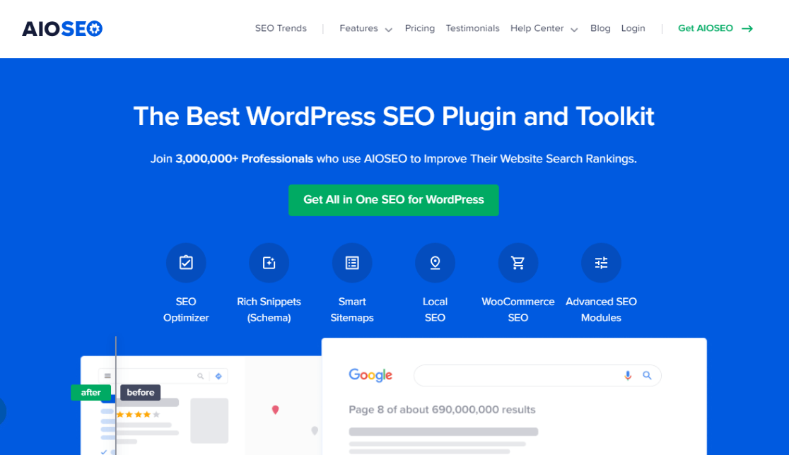Viewport: 789px width, 455px height.
Task: Click the voice search microphone icon
Action: (x=628, y=375)
